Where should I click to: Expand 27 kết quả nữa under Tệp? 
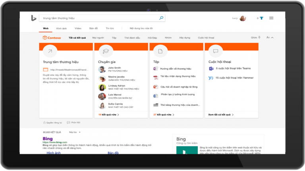tap(164, 114)
